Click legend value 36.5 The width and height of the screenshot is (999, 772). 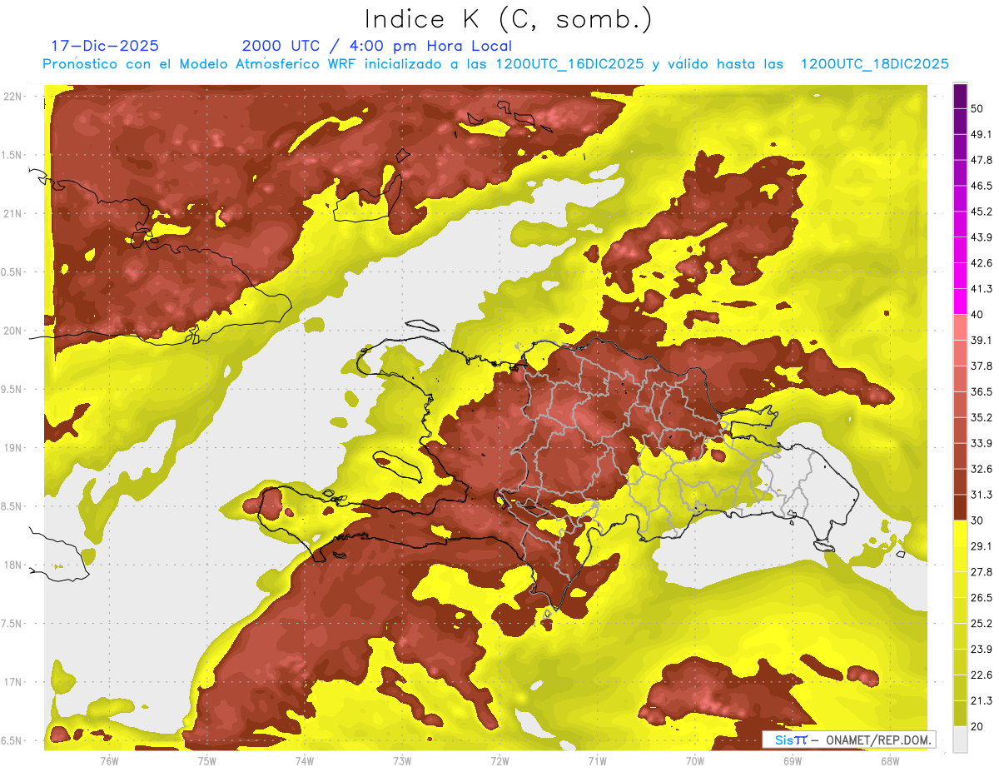point(982,391)
